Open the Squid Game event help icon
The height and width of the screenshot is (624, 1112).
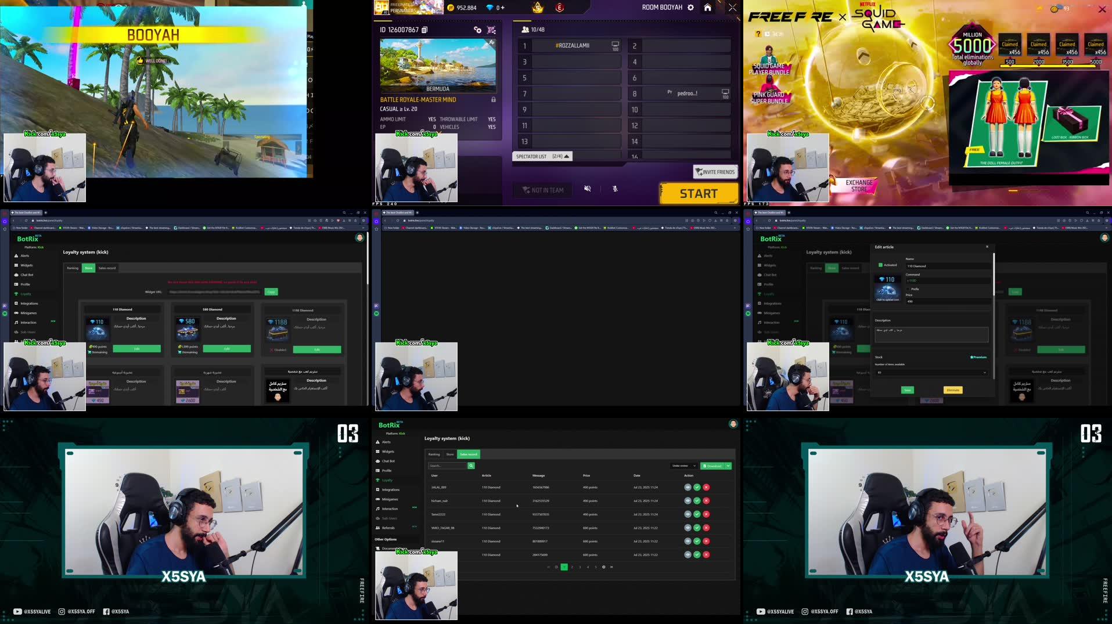point(758,34)
